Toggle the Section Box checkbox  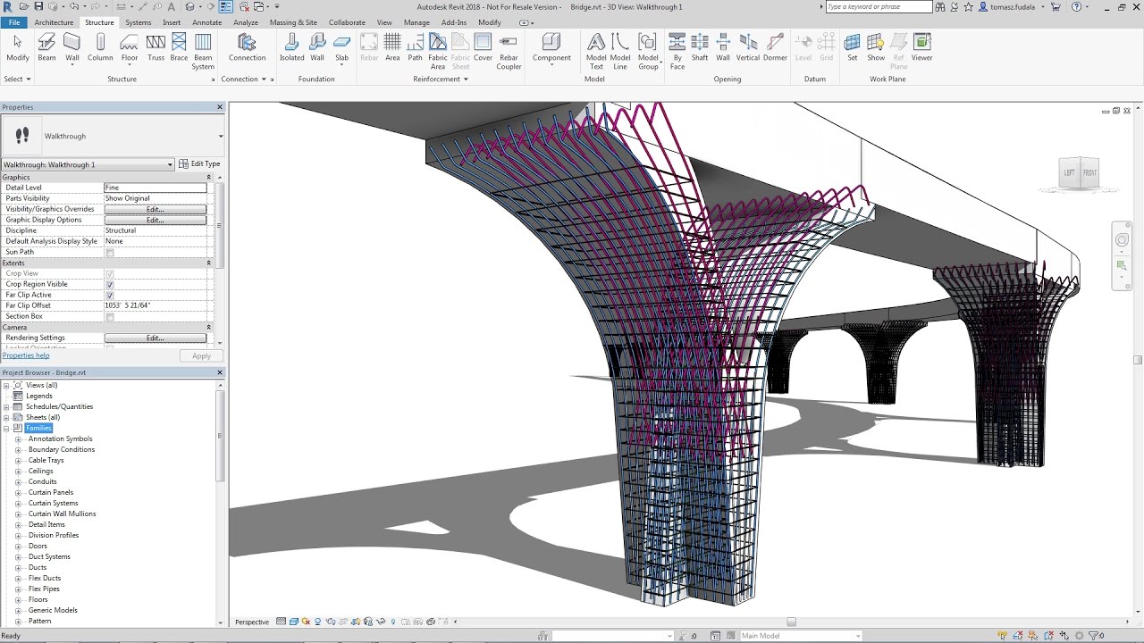click(109, 316)
